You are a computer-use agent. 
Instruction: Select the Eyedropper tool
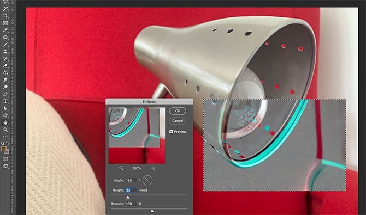pos(5,30)
